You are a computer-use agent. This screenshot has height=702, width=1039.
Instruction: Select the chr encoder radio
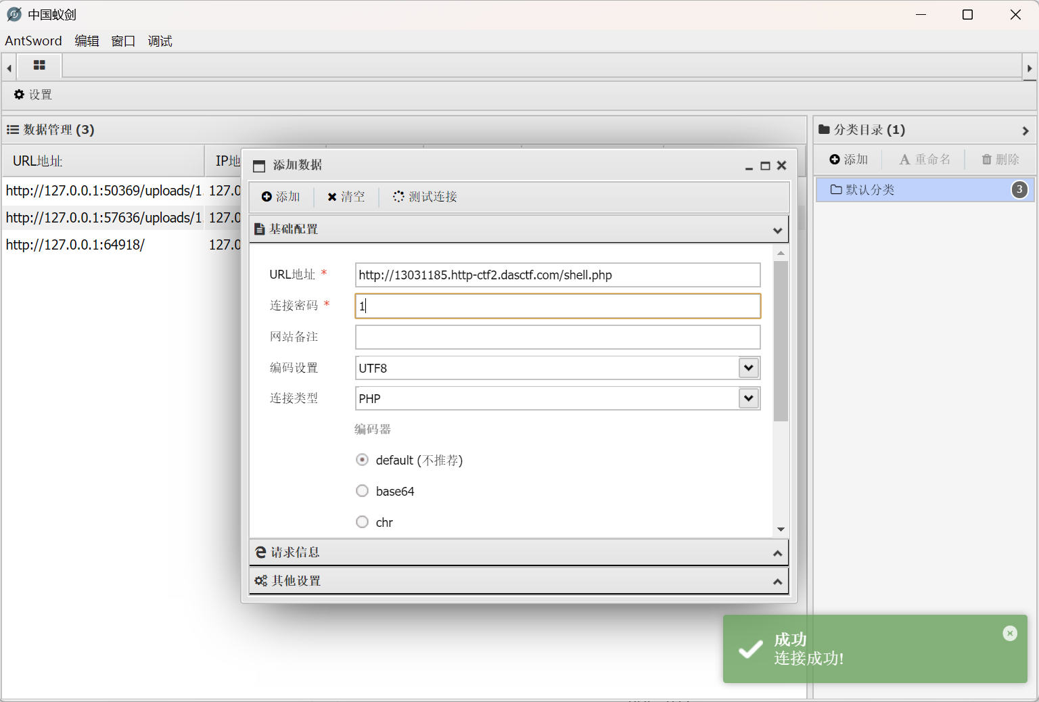363,522
